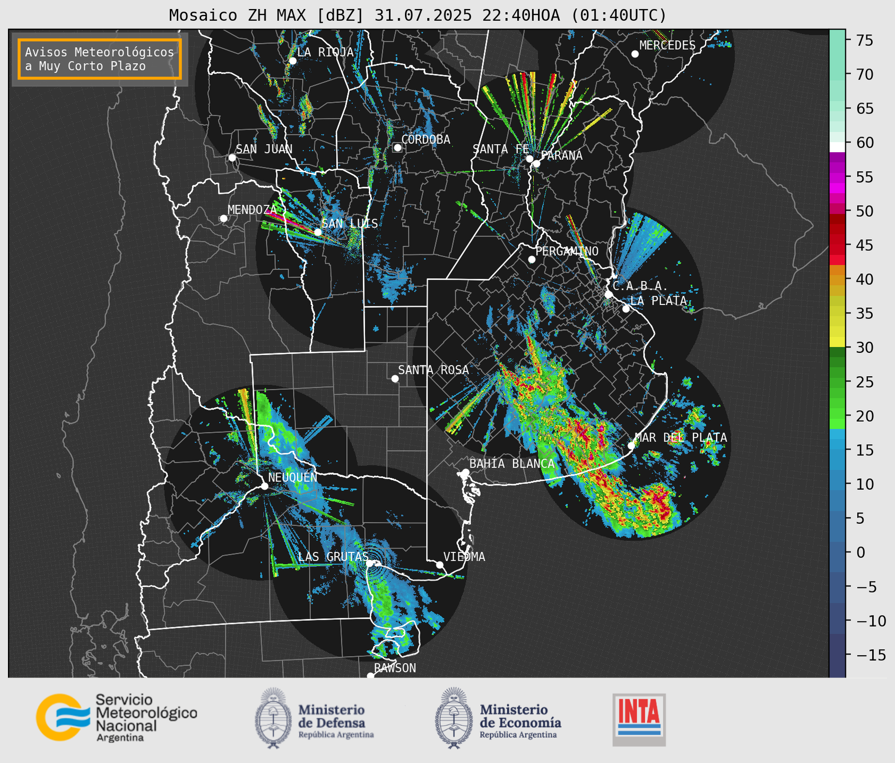Click the Ministerio de Economía emblem
The width and height of the screenshot is (895, 763).
tap(453, 718)
